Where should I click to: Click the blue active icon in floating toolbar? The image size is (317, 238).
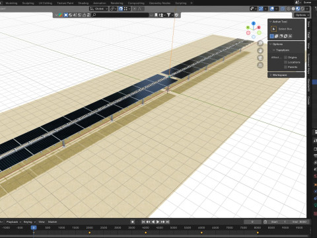click(66, 15)
